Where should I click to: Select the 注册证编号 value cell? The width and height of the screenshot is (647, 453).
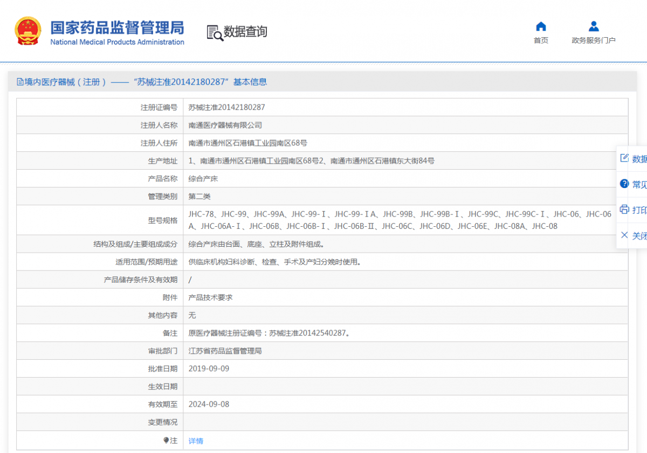point(225,107)
